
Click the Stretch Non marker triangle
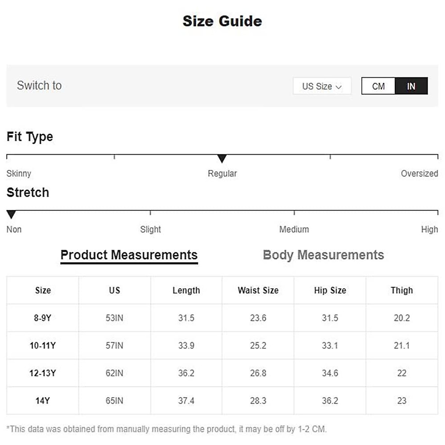11,214
